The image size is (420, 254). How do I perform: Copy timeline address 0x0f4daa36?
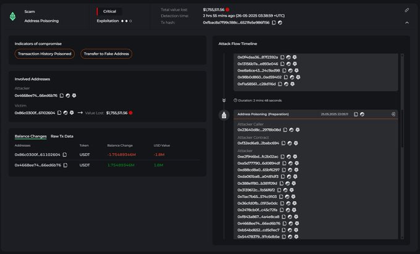point(282,57)
